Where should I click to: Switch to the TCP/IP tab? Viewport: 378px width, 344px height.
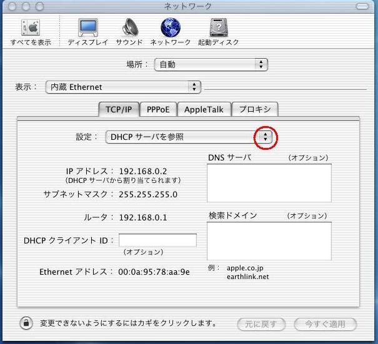[119, 110]
